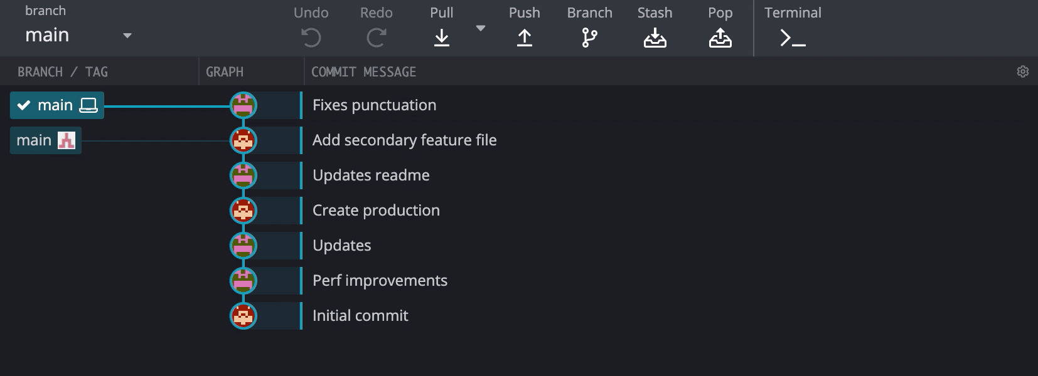Viewport: 1038px width, 376px height.
Task: Click the 'Updates readme' commit avatar node
Action: pyautogui.click(x=243, y=175)
